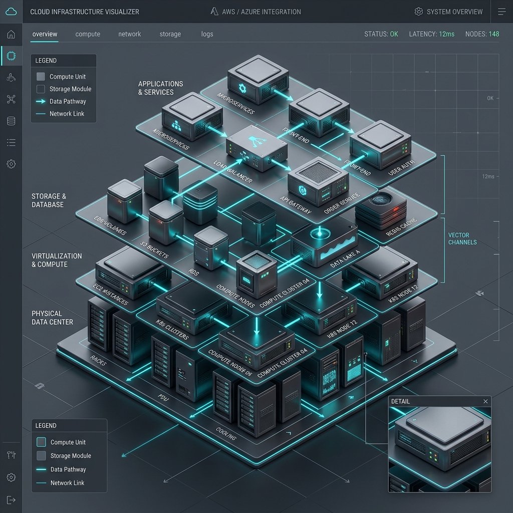Click Data Pathway arrow in upper Legend
The height and width of the screenshot is (513, 513).
(x=41, y=101)
